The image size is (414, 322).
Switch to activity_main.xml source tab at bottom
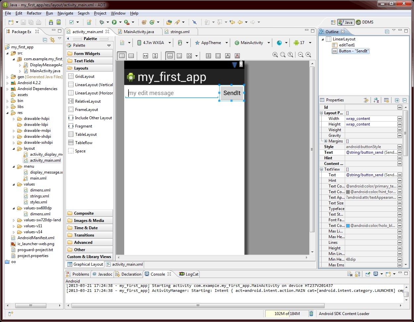click(125, 264)
